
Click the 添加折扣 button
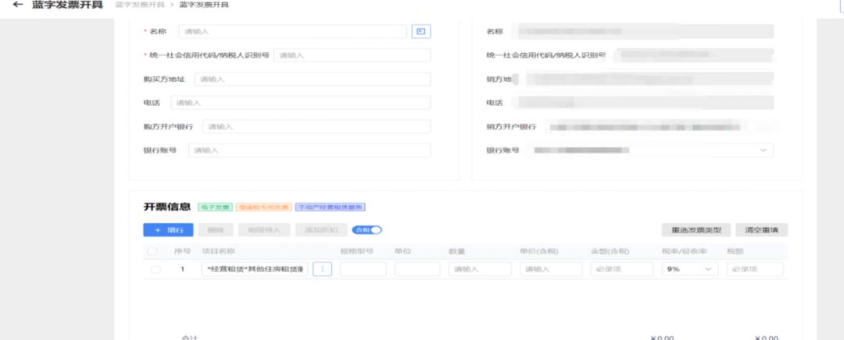click(x=321, y=230)
